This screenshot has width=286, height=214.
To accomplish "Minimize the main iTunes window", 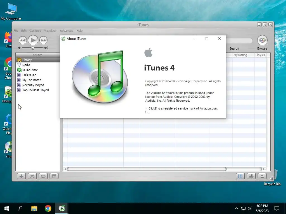I will [259, 25].
